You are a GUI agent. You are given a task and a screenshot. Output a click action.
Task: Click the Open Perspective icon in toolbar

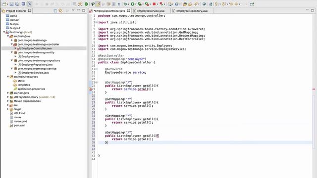click(x=252, y=4)
